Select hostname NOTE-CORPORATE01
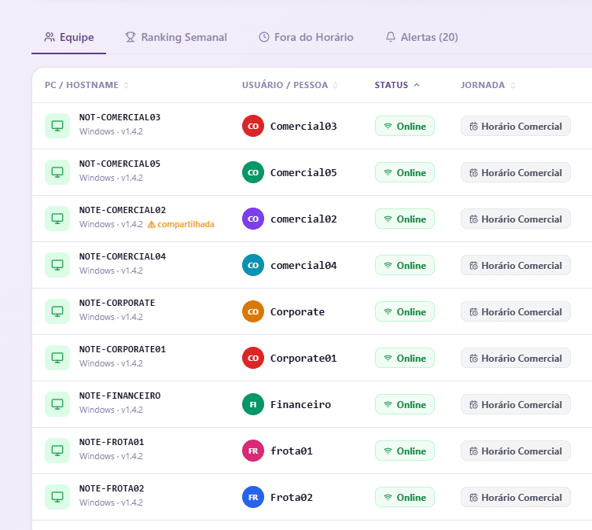This screenshot has width=592, height=530. click(x=123, y=349)
